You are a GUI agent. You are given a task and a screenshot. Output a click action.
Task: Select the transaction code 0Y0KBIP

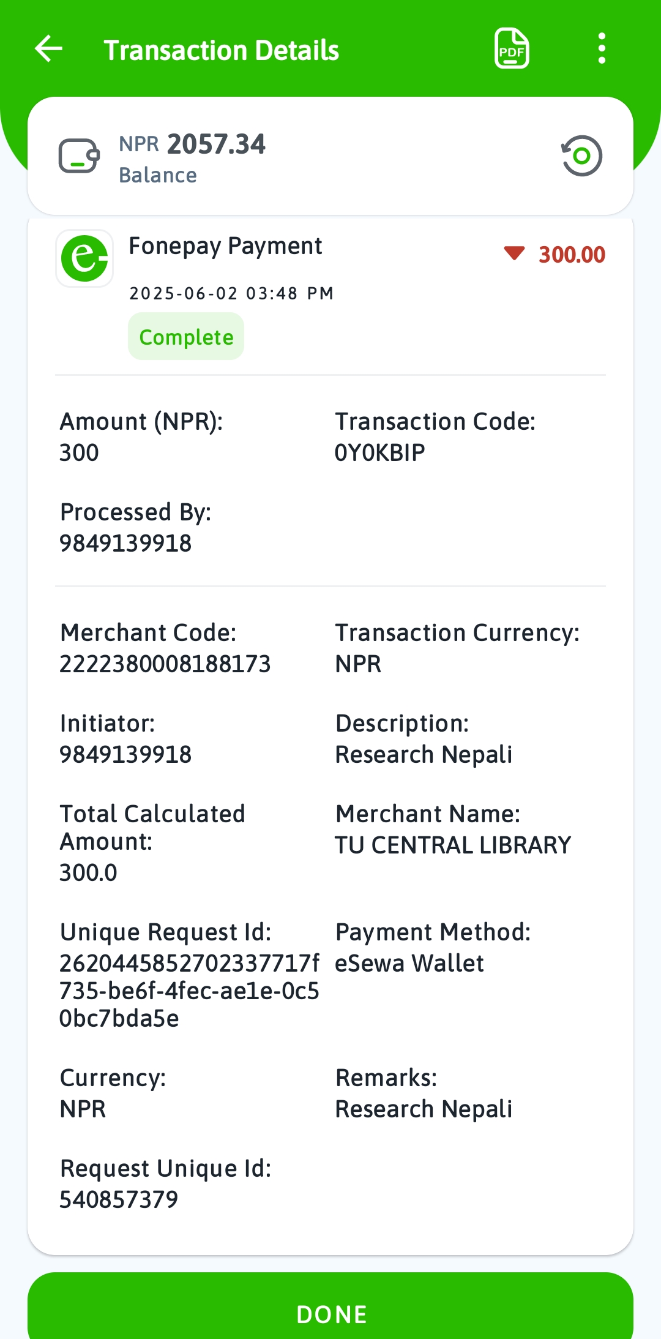(379, 453)
